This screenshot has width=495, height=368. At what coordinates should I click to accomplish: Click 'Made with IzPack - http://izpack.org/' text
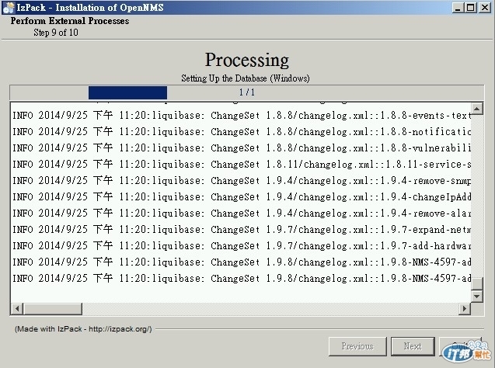tap(83, 329)
